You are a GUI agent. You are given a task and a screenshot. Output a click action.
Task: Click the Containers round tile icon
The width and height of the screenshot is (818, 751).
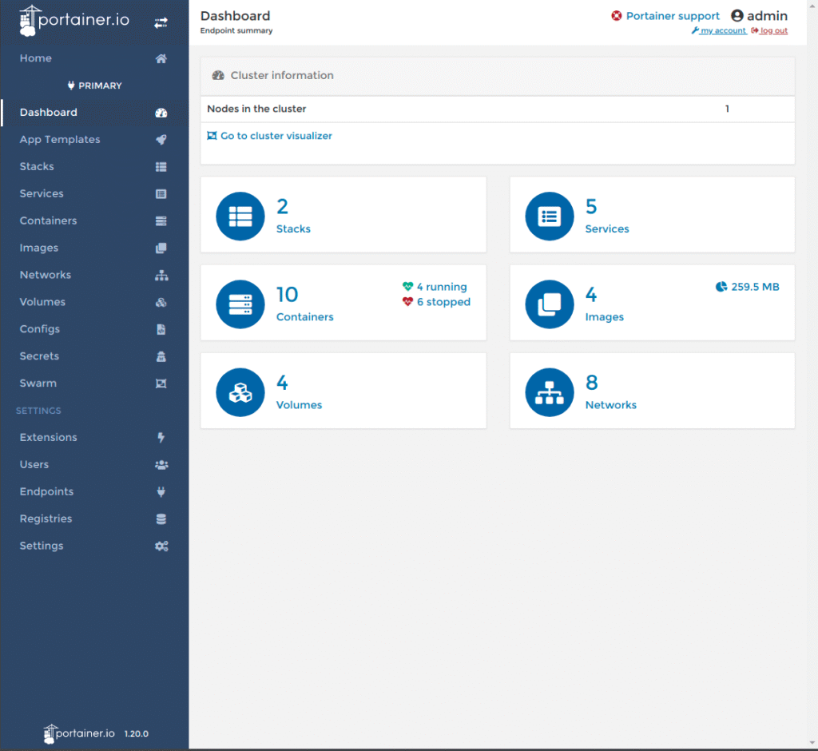click(x=240, y=304)
